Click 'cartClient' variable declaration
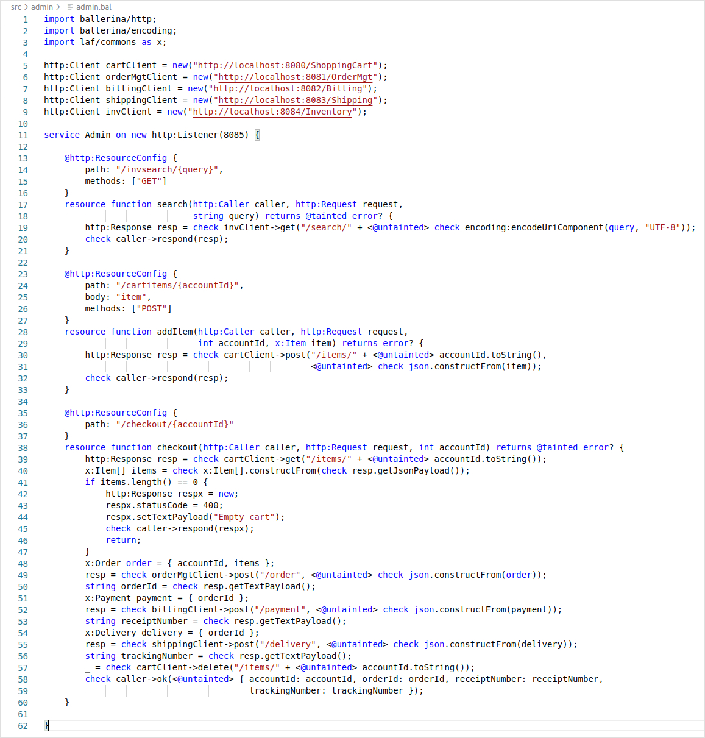Viewport: 705px width, 738px height. [x=131, y=65]
